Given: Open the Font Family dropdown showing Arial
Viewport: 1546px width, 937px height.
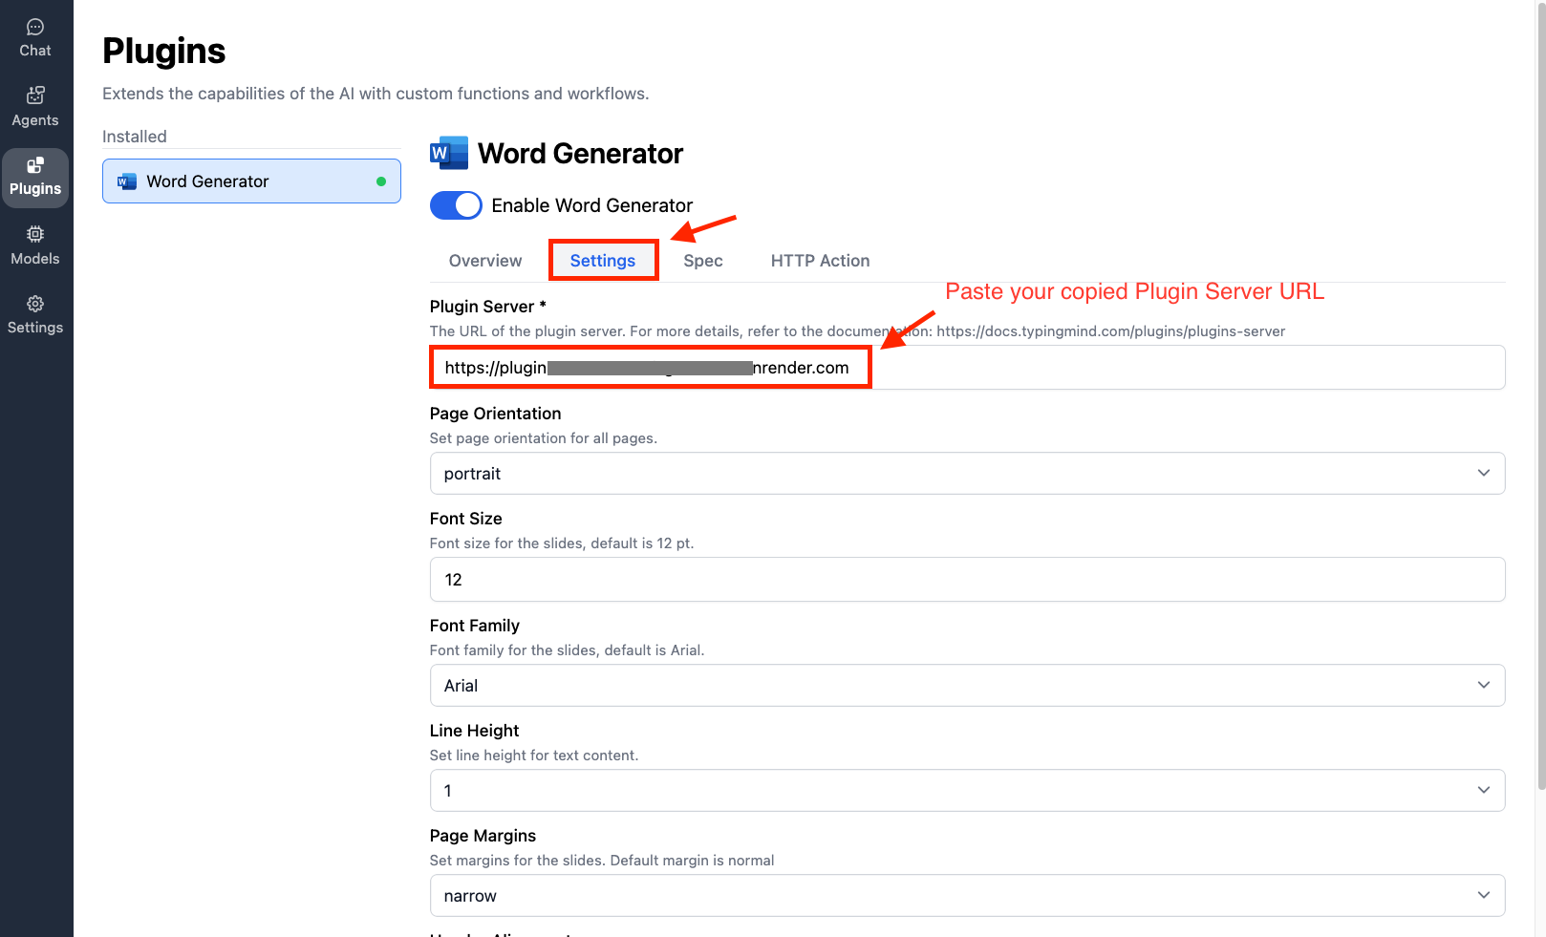Looking at the screenshot, I should pyautogui.click(x=967, y=686).
